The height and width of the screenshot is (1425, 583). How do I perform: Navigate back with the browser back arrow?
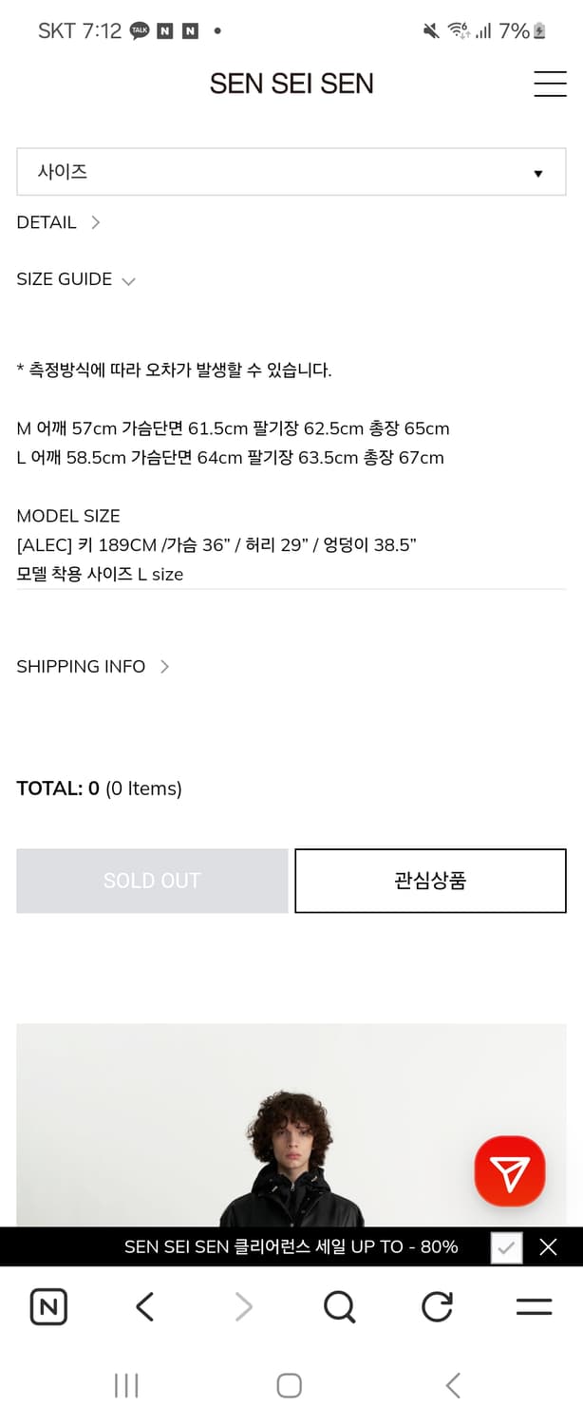click(x=144, y=1306)
